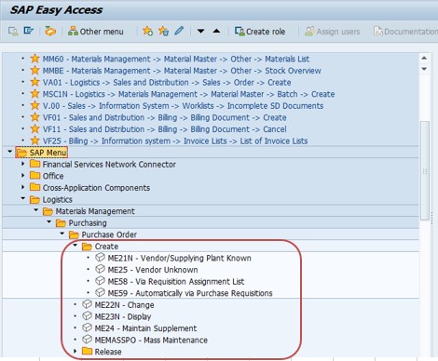Collapse the Purchasing folder

[49, 222]
